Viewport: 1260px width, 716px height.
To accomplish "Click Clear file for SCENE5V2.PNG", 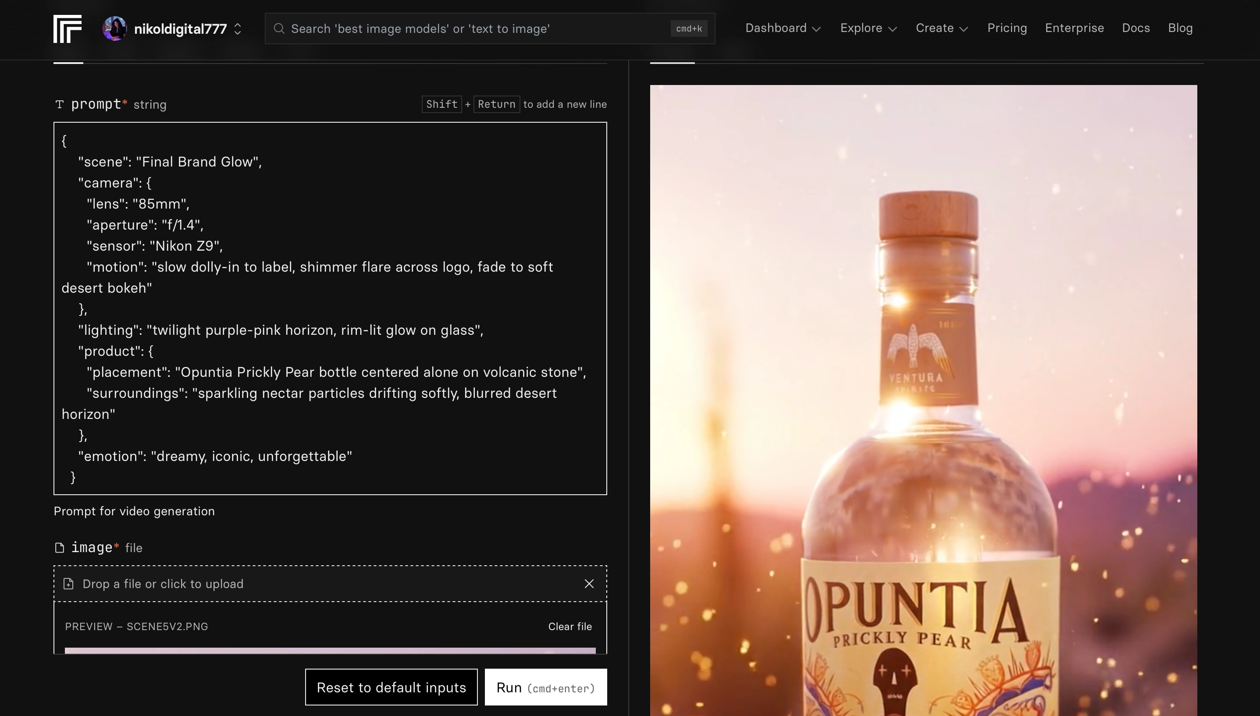I will pos(570,627).
